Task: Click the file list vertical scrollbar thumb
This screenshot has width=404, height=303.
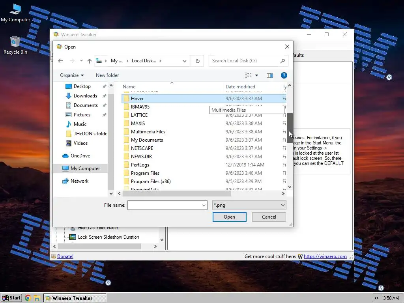Action: (x=290, y=128)
